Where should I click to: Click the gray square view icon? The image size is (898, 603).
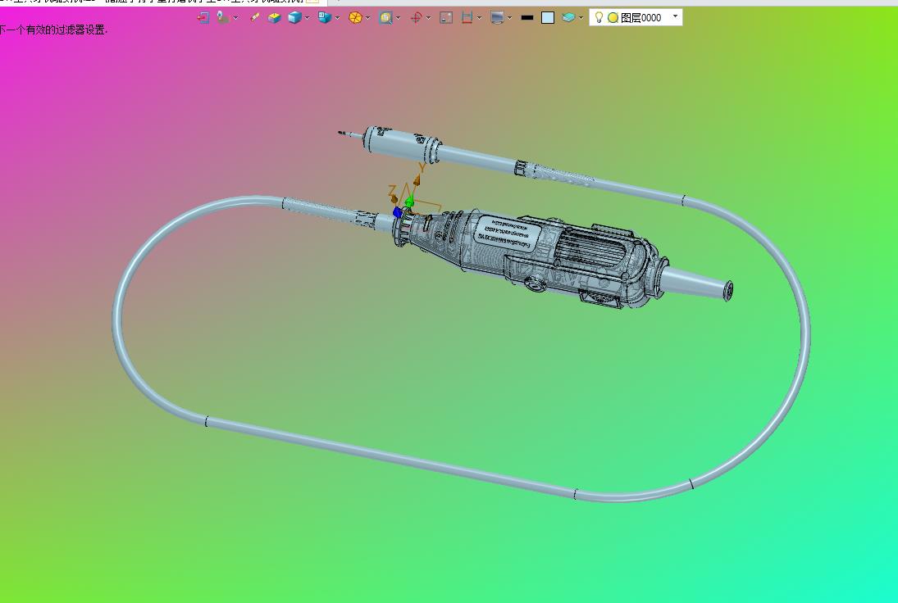pos(446,18)
